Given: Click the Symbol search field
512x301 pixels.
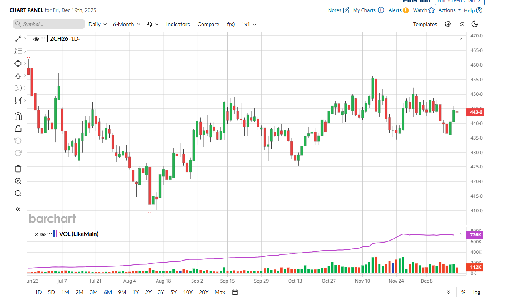Looking at the screenshot, I should (49, 24).
